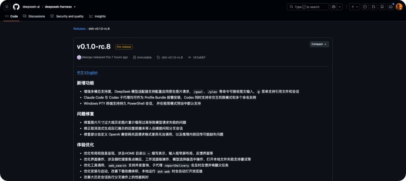Screen dimensions: 406x181
Task: Jump to the 中文 section link
Action: pyautogui.click(x=80, y=72)
